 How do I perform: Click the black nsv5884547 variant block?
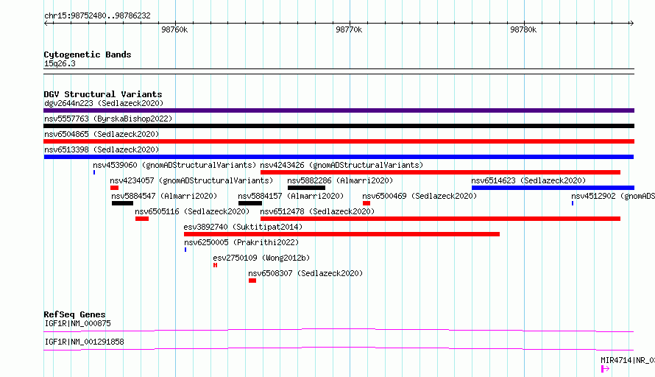[x=122, y=203]
